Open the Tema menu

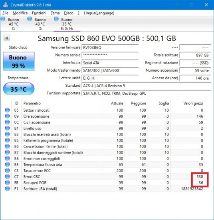[55, 13]
